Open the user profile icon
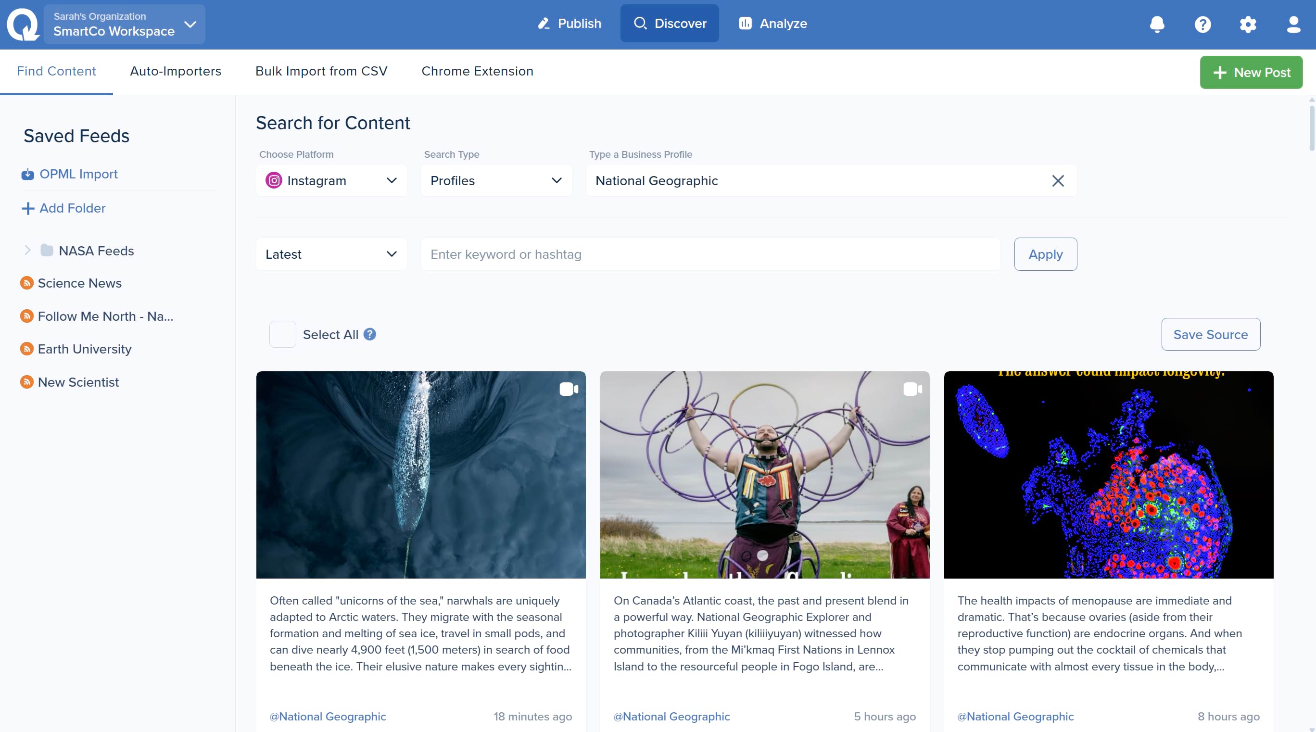 pos(1293,24)
